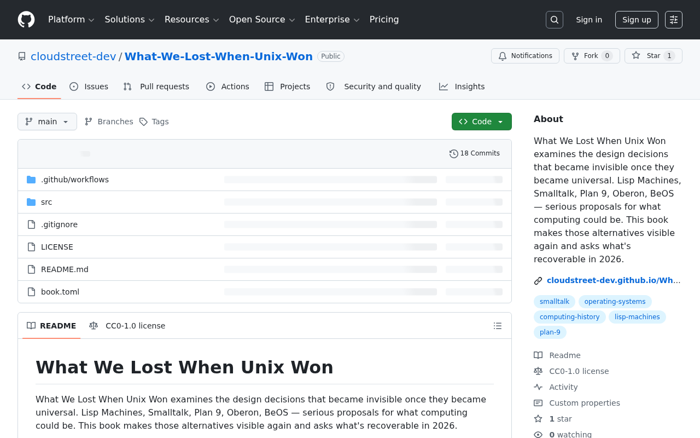Image resolution: width=700 pixels, height=438 pixels.
Task: Open appearance settings sliders icon
Action: pyautogui.click(x=674, y=20)
